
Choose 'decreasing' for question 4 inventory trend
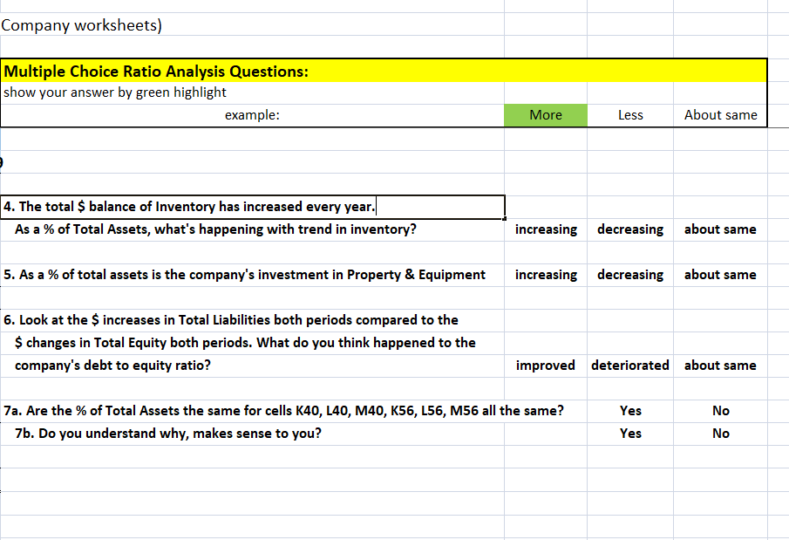pyautogui.click(x=630, y=229)
